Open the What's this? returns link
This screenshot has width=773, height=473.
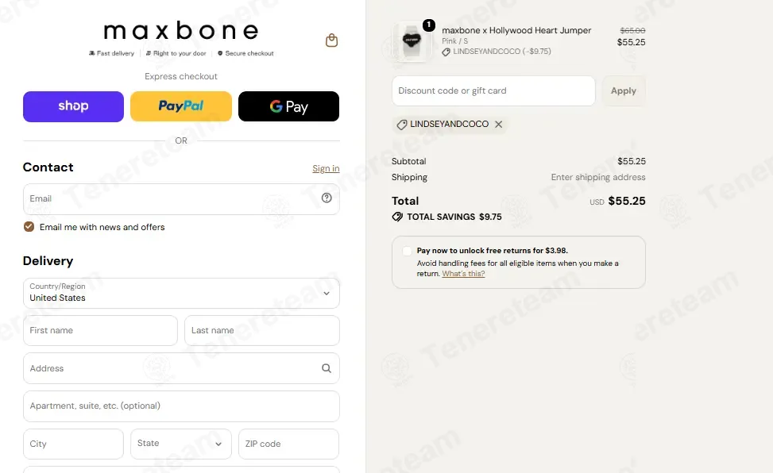click(x=463, y=274)
